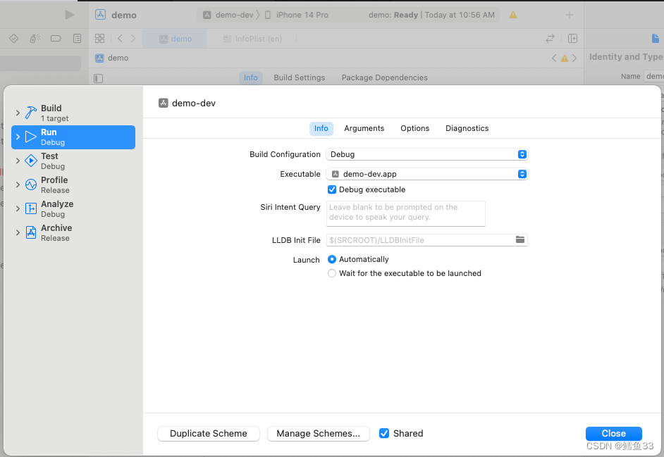Click inside the Siri Intent Query field

point(407,213)
